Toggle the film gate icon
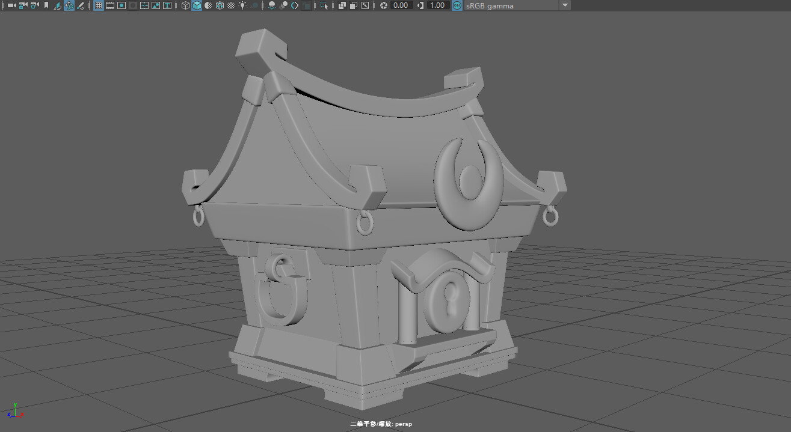791x432 pixels. click(110, 5)
